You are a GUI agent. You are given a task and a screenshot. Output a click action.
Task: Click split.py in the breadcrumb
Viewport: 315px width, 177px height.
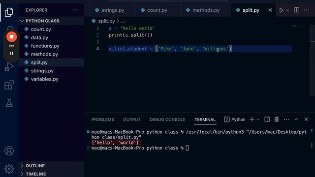(106, 21)
